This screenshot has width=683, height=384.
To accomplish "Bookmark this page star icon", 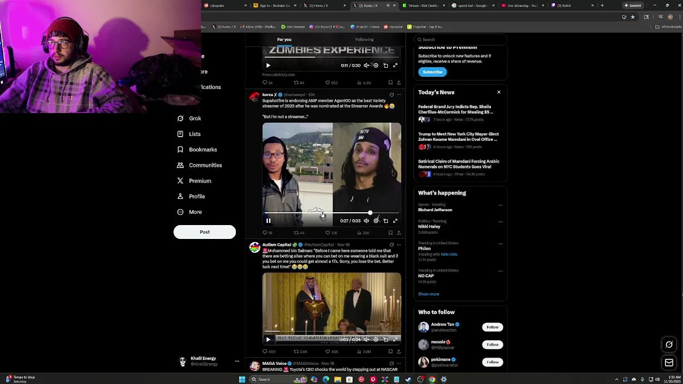I will (x=633, y=17).
